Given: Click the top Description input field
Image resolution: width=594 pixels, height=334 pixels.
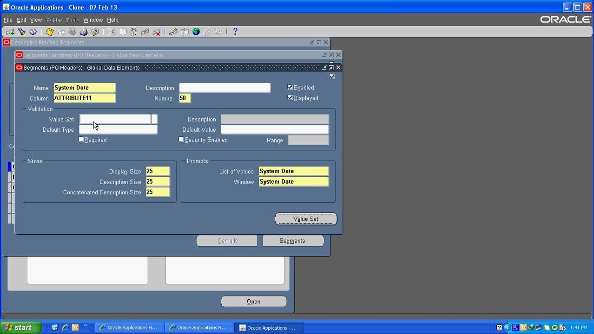Looking at the screenshot, I should coord(225,88).
